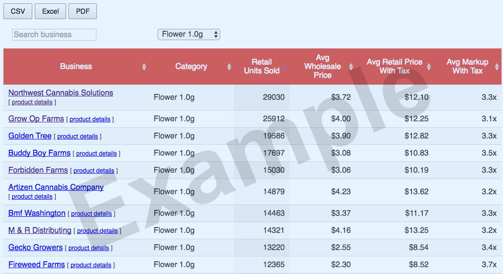Open Golden Tree business link

(30, 136)
